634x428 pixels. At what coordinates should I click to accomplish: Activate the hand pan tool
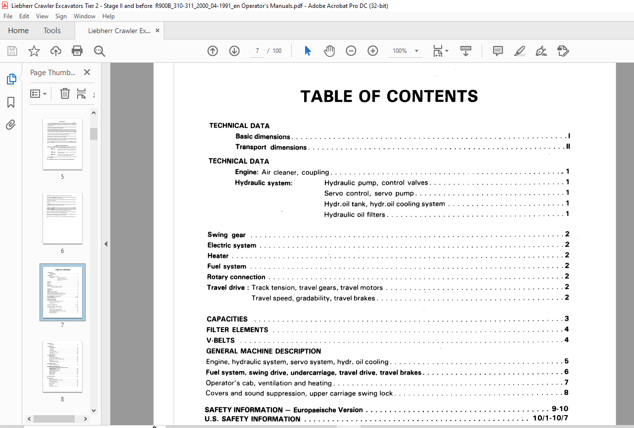point(329,51)
